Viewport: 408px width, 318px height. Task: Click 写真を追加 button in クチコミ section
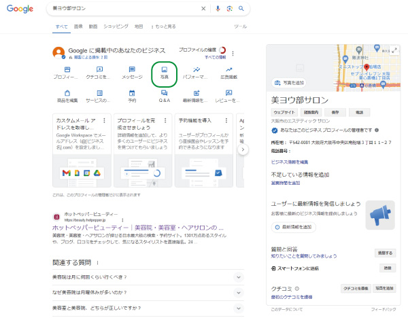tap(384, 288)
